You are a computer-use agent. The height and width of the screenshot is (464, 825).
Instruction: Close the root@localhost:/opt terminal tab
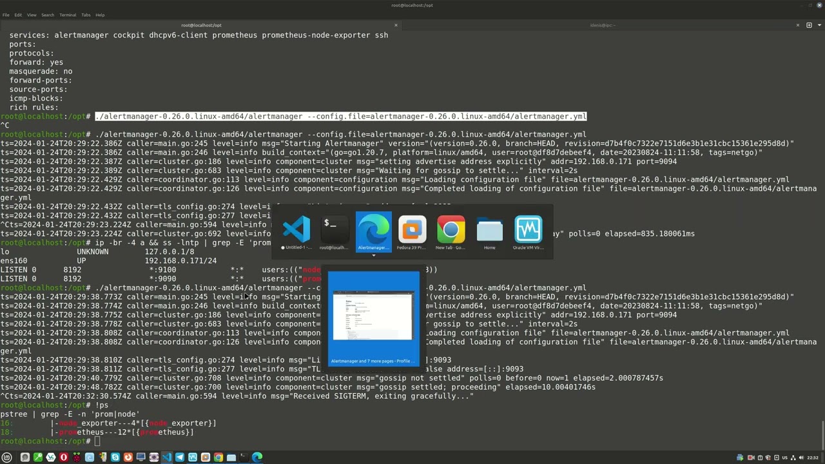(x=396, y=25)
